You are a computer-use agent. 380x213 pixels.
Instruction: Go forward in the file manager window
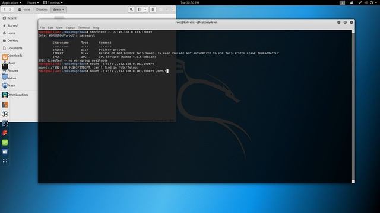click(x=11, y=9)
